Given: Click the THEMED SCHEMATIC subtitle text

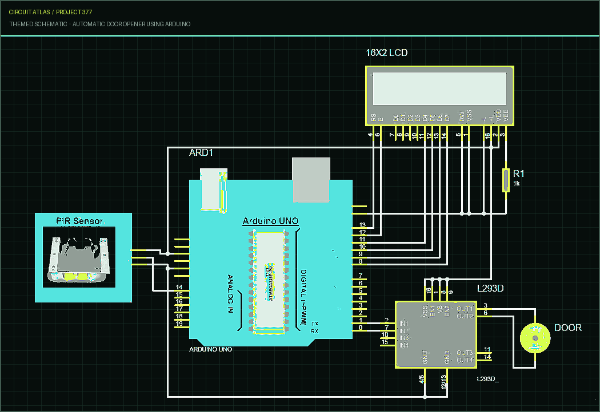Looking at the screenshot, I should [x=100, y=24].
